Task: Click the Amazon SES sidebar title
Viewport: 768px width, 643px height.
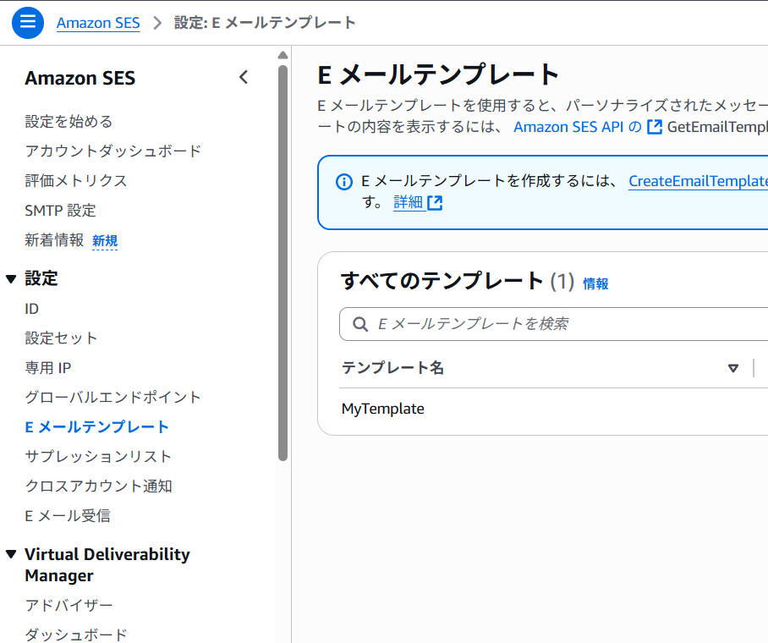Action: pos(80,78)
